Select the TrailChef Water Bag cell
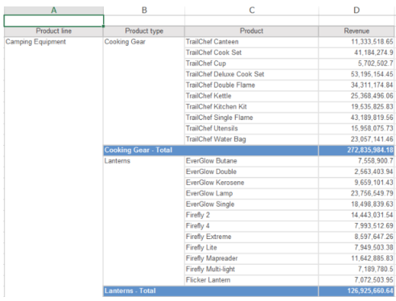 tap(251, 139)
